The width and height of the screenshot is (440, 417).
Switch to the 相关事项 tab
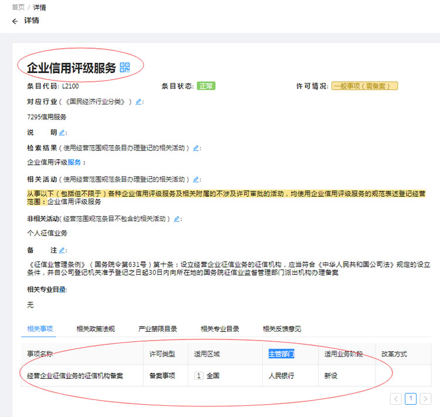click(40, 329)
